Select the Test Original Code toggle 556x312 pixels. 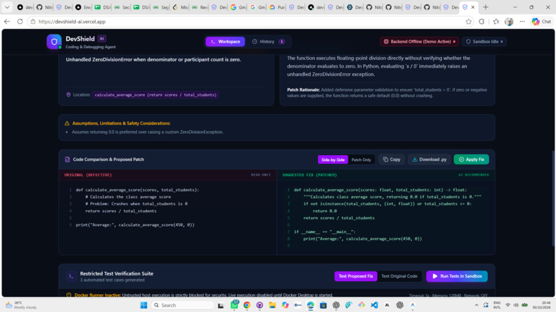click(399, 276)
